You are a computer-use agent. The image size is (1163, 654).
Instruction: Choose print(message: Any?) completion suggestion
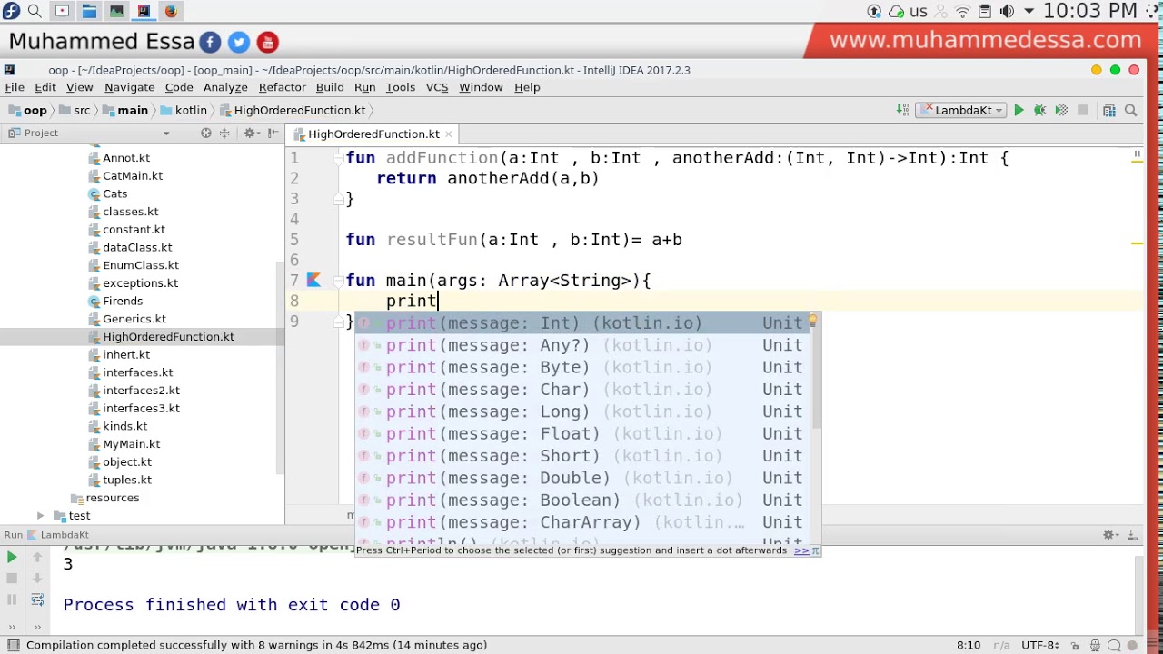pos(581,345)
